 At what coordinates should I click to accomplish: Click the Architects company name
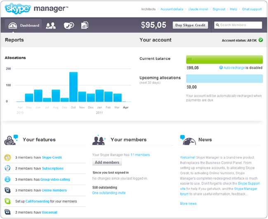click(x=148, y=9)
